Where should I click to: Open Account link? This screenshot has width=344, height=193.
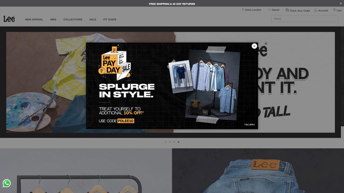pos(323,10)
